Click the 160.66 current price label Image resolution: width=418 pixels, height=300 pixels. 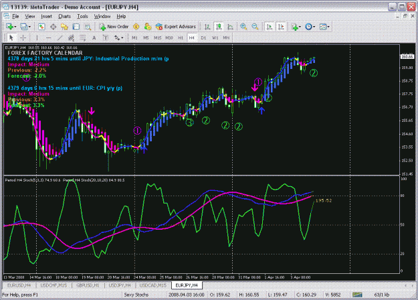pyautogui.click(x=407, y=56)
